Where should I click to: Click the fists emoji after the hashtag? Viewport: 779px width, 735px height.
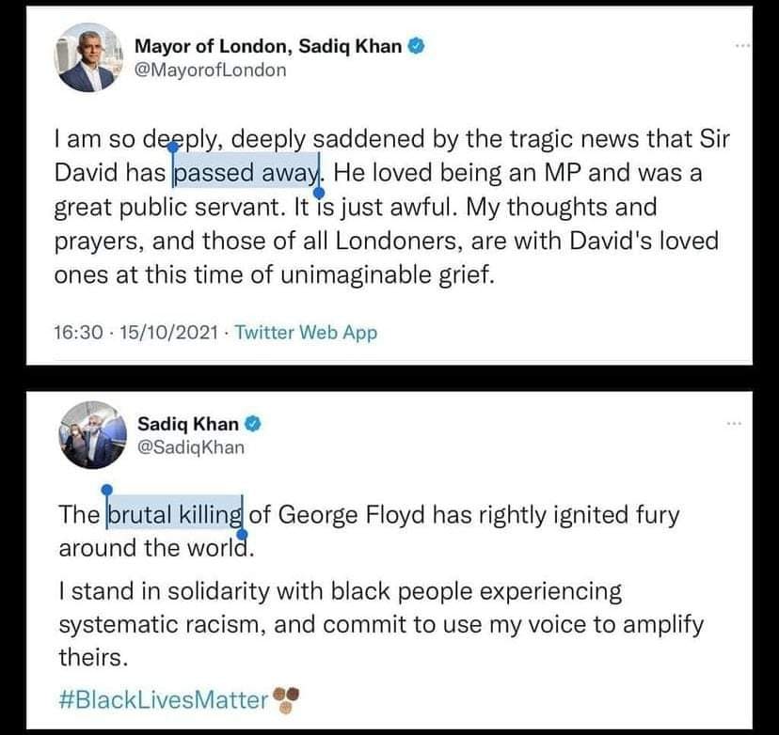tap(286, 700)
